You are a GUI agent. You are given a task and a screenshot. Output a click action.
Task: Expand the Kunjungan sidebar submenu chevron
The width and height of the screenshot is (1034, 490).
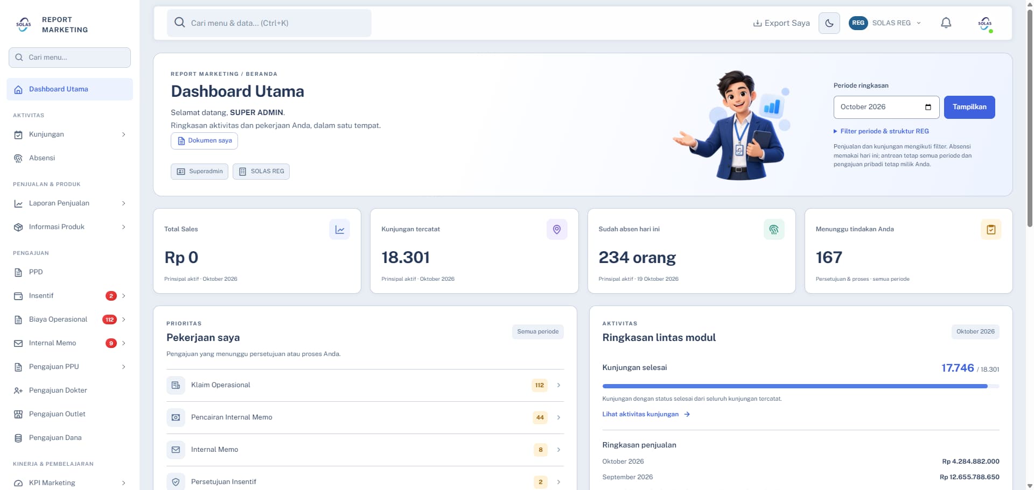pos(124,134)
